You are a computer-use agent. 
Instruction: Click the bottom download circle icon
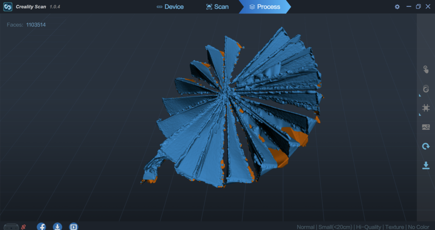click(x=57, y=227)
